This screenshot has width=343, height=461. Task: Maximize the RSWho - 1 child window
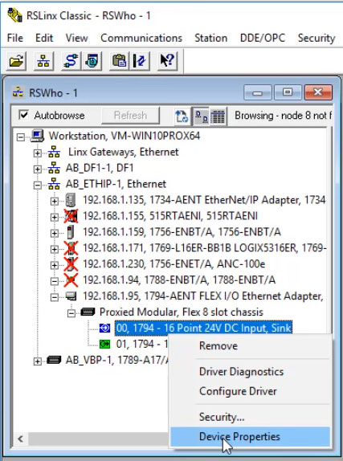pos(288,92)
